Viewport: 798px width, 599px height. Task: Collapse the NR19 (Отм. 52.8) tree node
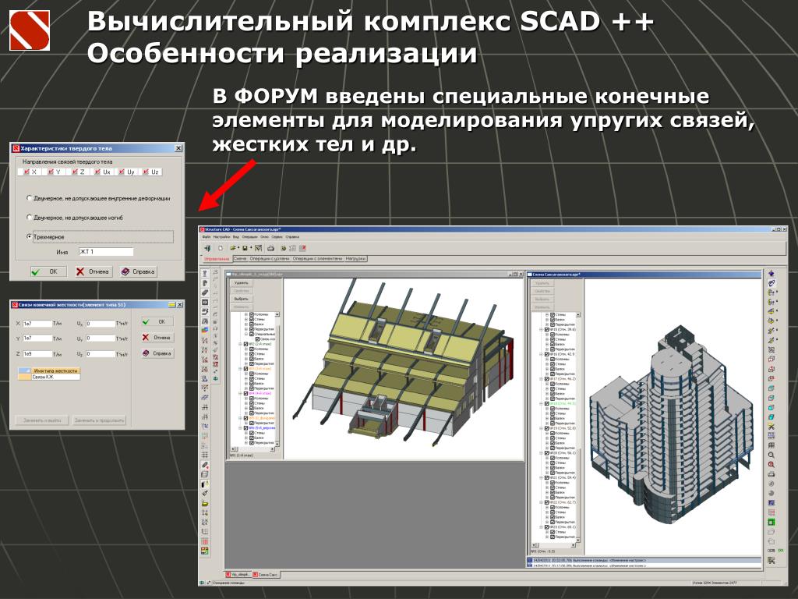point(542,428)
